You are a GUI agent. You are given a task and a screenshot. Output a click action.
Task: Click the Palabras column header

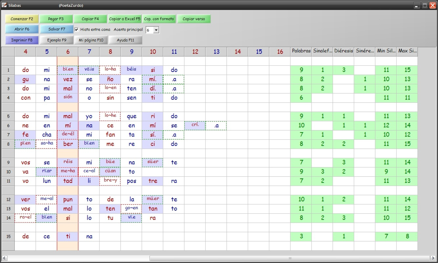(301, 51)
